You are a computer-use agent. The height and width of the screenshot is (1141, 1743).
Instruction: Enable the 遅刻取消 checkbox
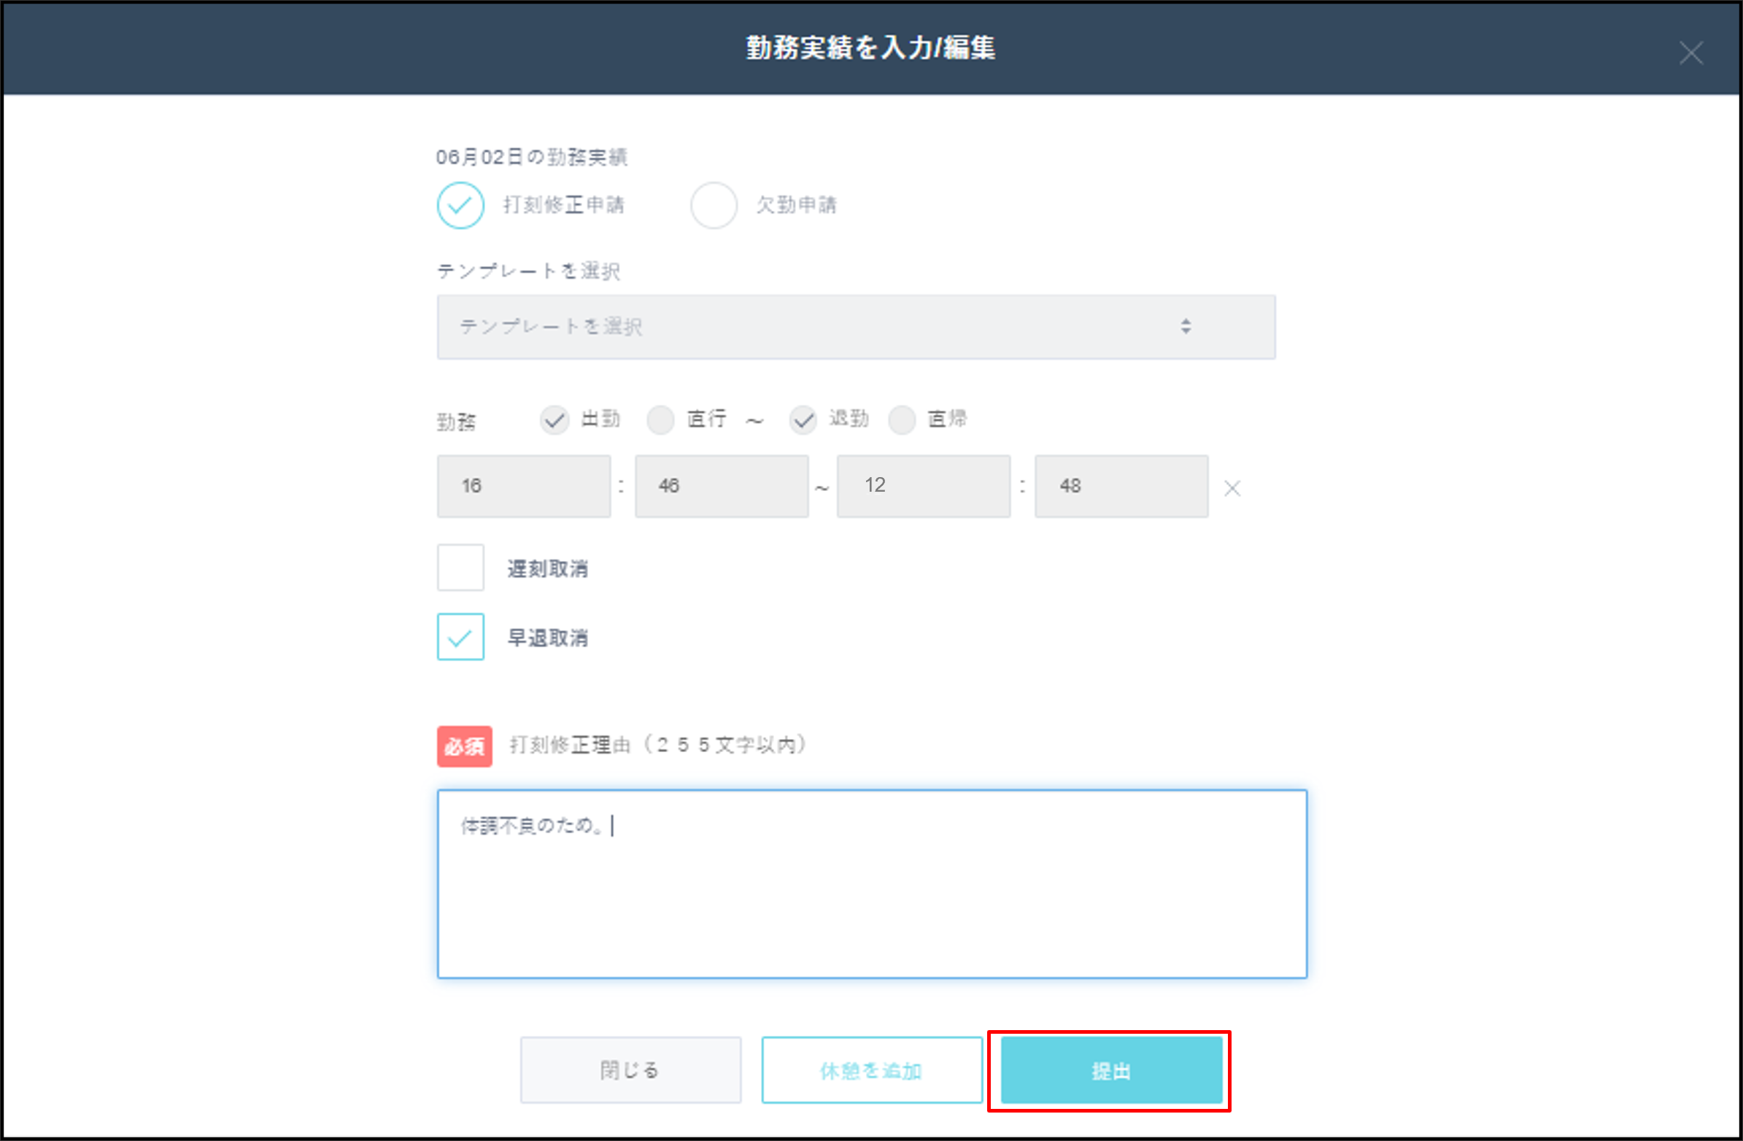pos(460,568)
